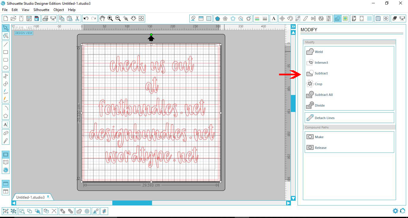Switch to Design View
The width and height of the screenshot is (408, 218).
[x=24, y=33]
